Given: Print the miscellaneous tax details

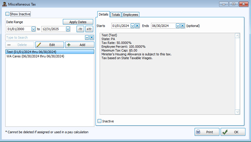Looking at the screenshot, I should point(207,132).
